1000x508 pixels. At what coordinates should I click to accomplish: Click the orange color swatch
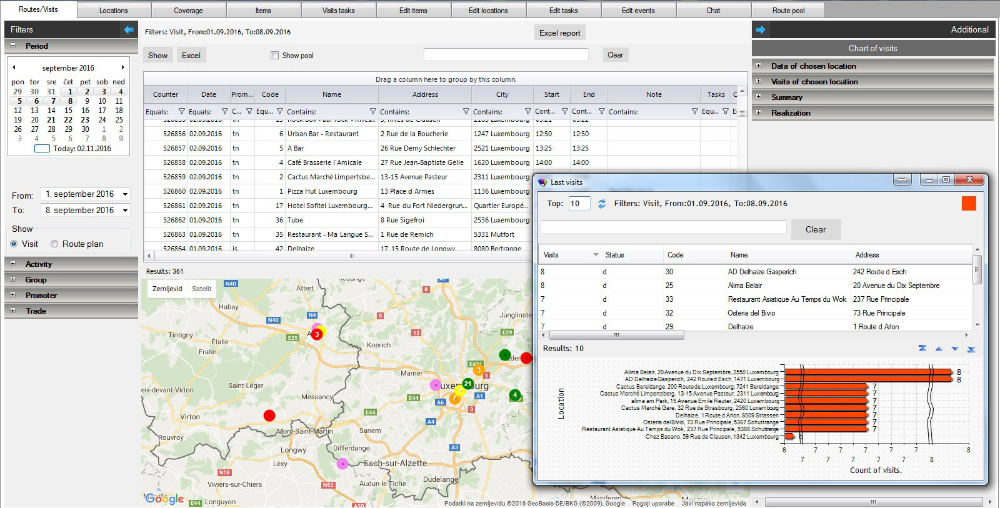tap(968, 204)
